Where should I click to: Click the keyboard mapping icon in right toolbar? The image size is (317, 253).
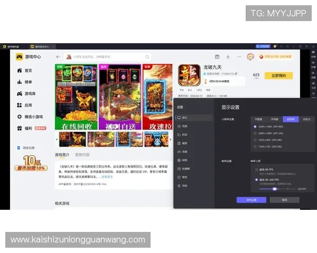[x=313, y=52]
